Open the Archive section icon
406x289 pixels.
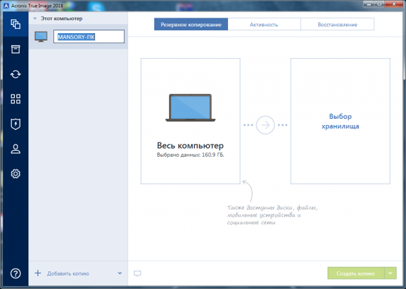point(14,49)
